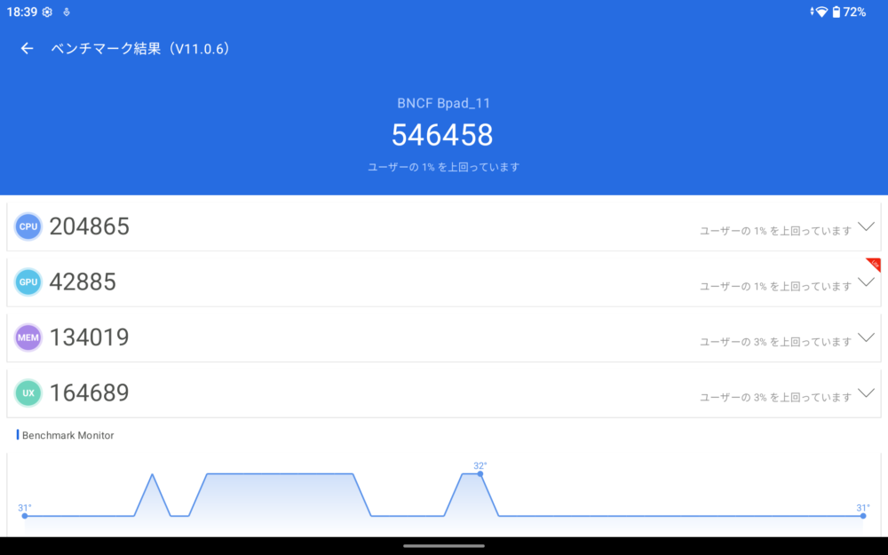Click the Benchmark Monitor section label
Screen dimensions: 888x555
click(67, 435)
